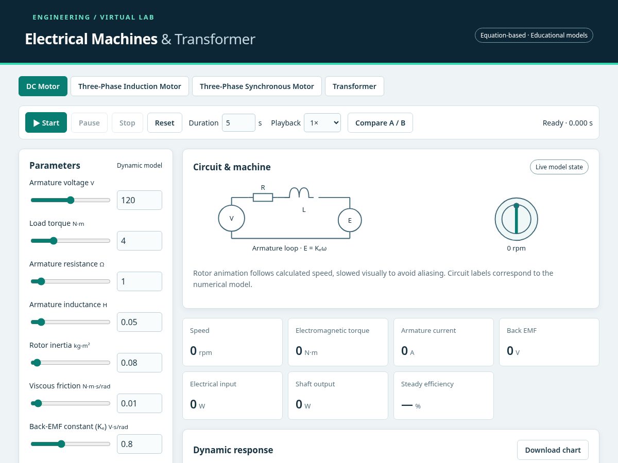Start the DC motor simulation

coord(46,122)
